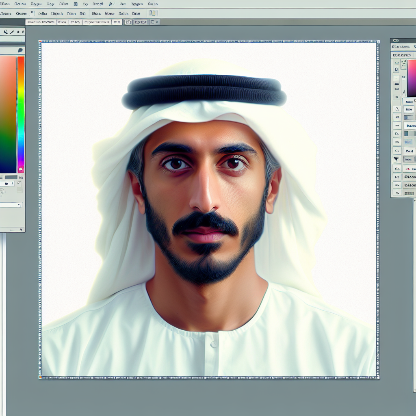Select the brush icon atop the left panel
416x416 pixels.
[x=5, y=32]
